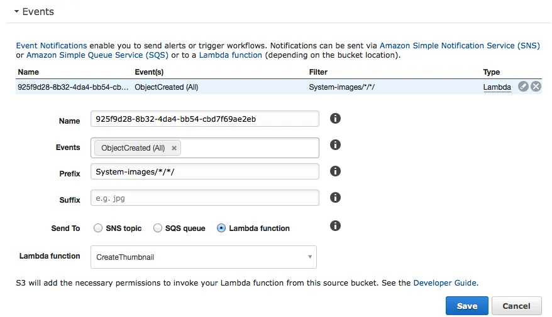
Task: Click info icon beside the Events field
Action: pos(336,145)
